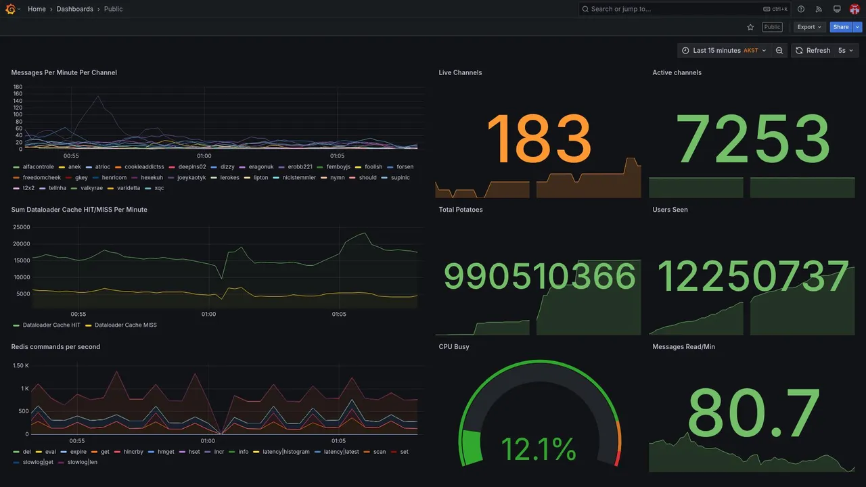Viewport: 866px width, 487px height.
Task: Click the Share button
Action: coord(841,27)
